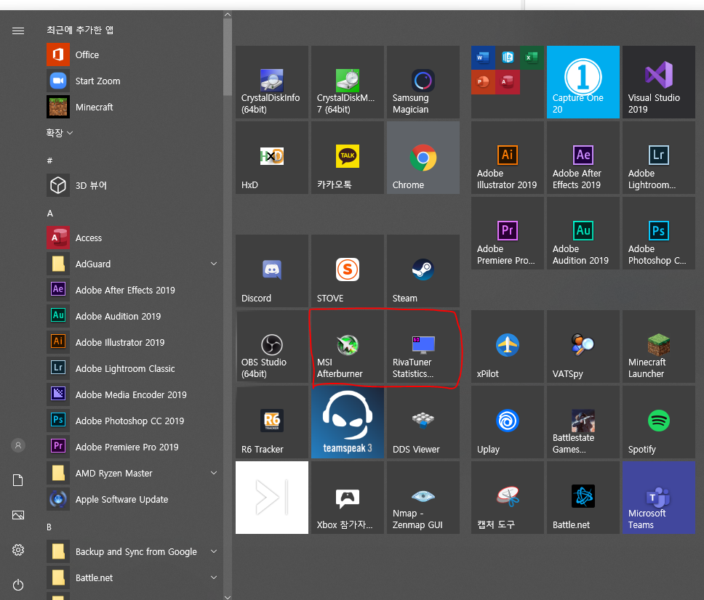This screenshot has width=704, height=600.
Task: Launch the OBS Studio (64bit) tile
Action: click(x=271, y=346)
